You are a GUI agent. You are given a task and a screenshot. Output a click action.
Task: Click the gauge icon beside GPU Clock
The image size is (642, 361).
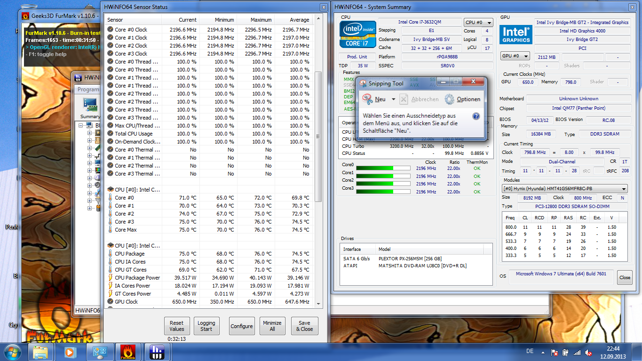pos(110,302)
